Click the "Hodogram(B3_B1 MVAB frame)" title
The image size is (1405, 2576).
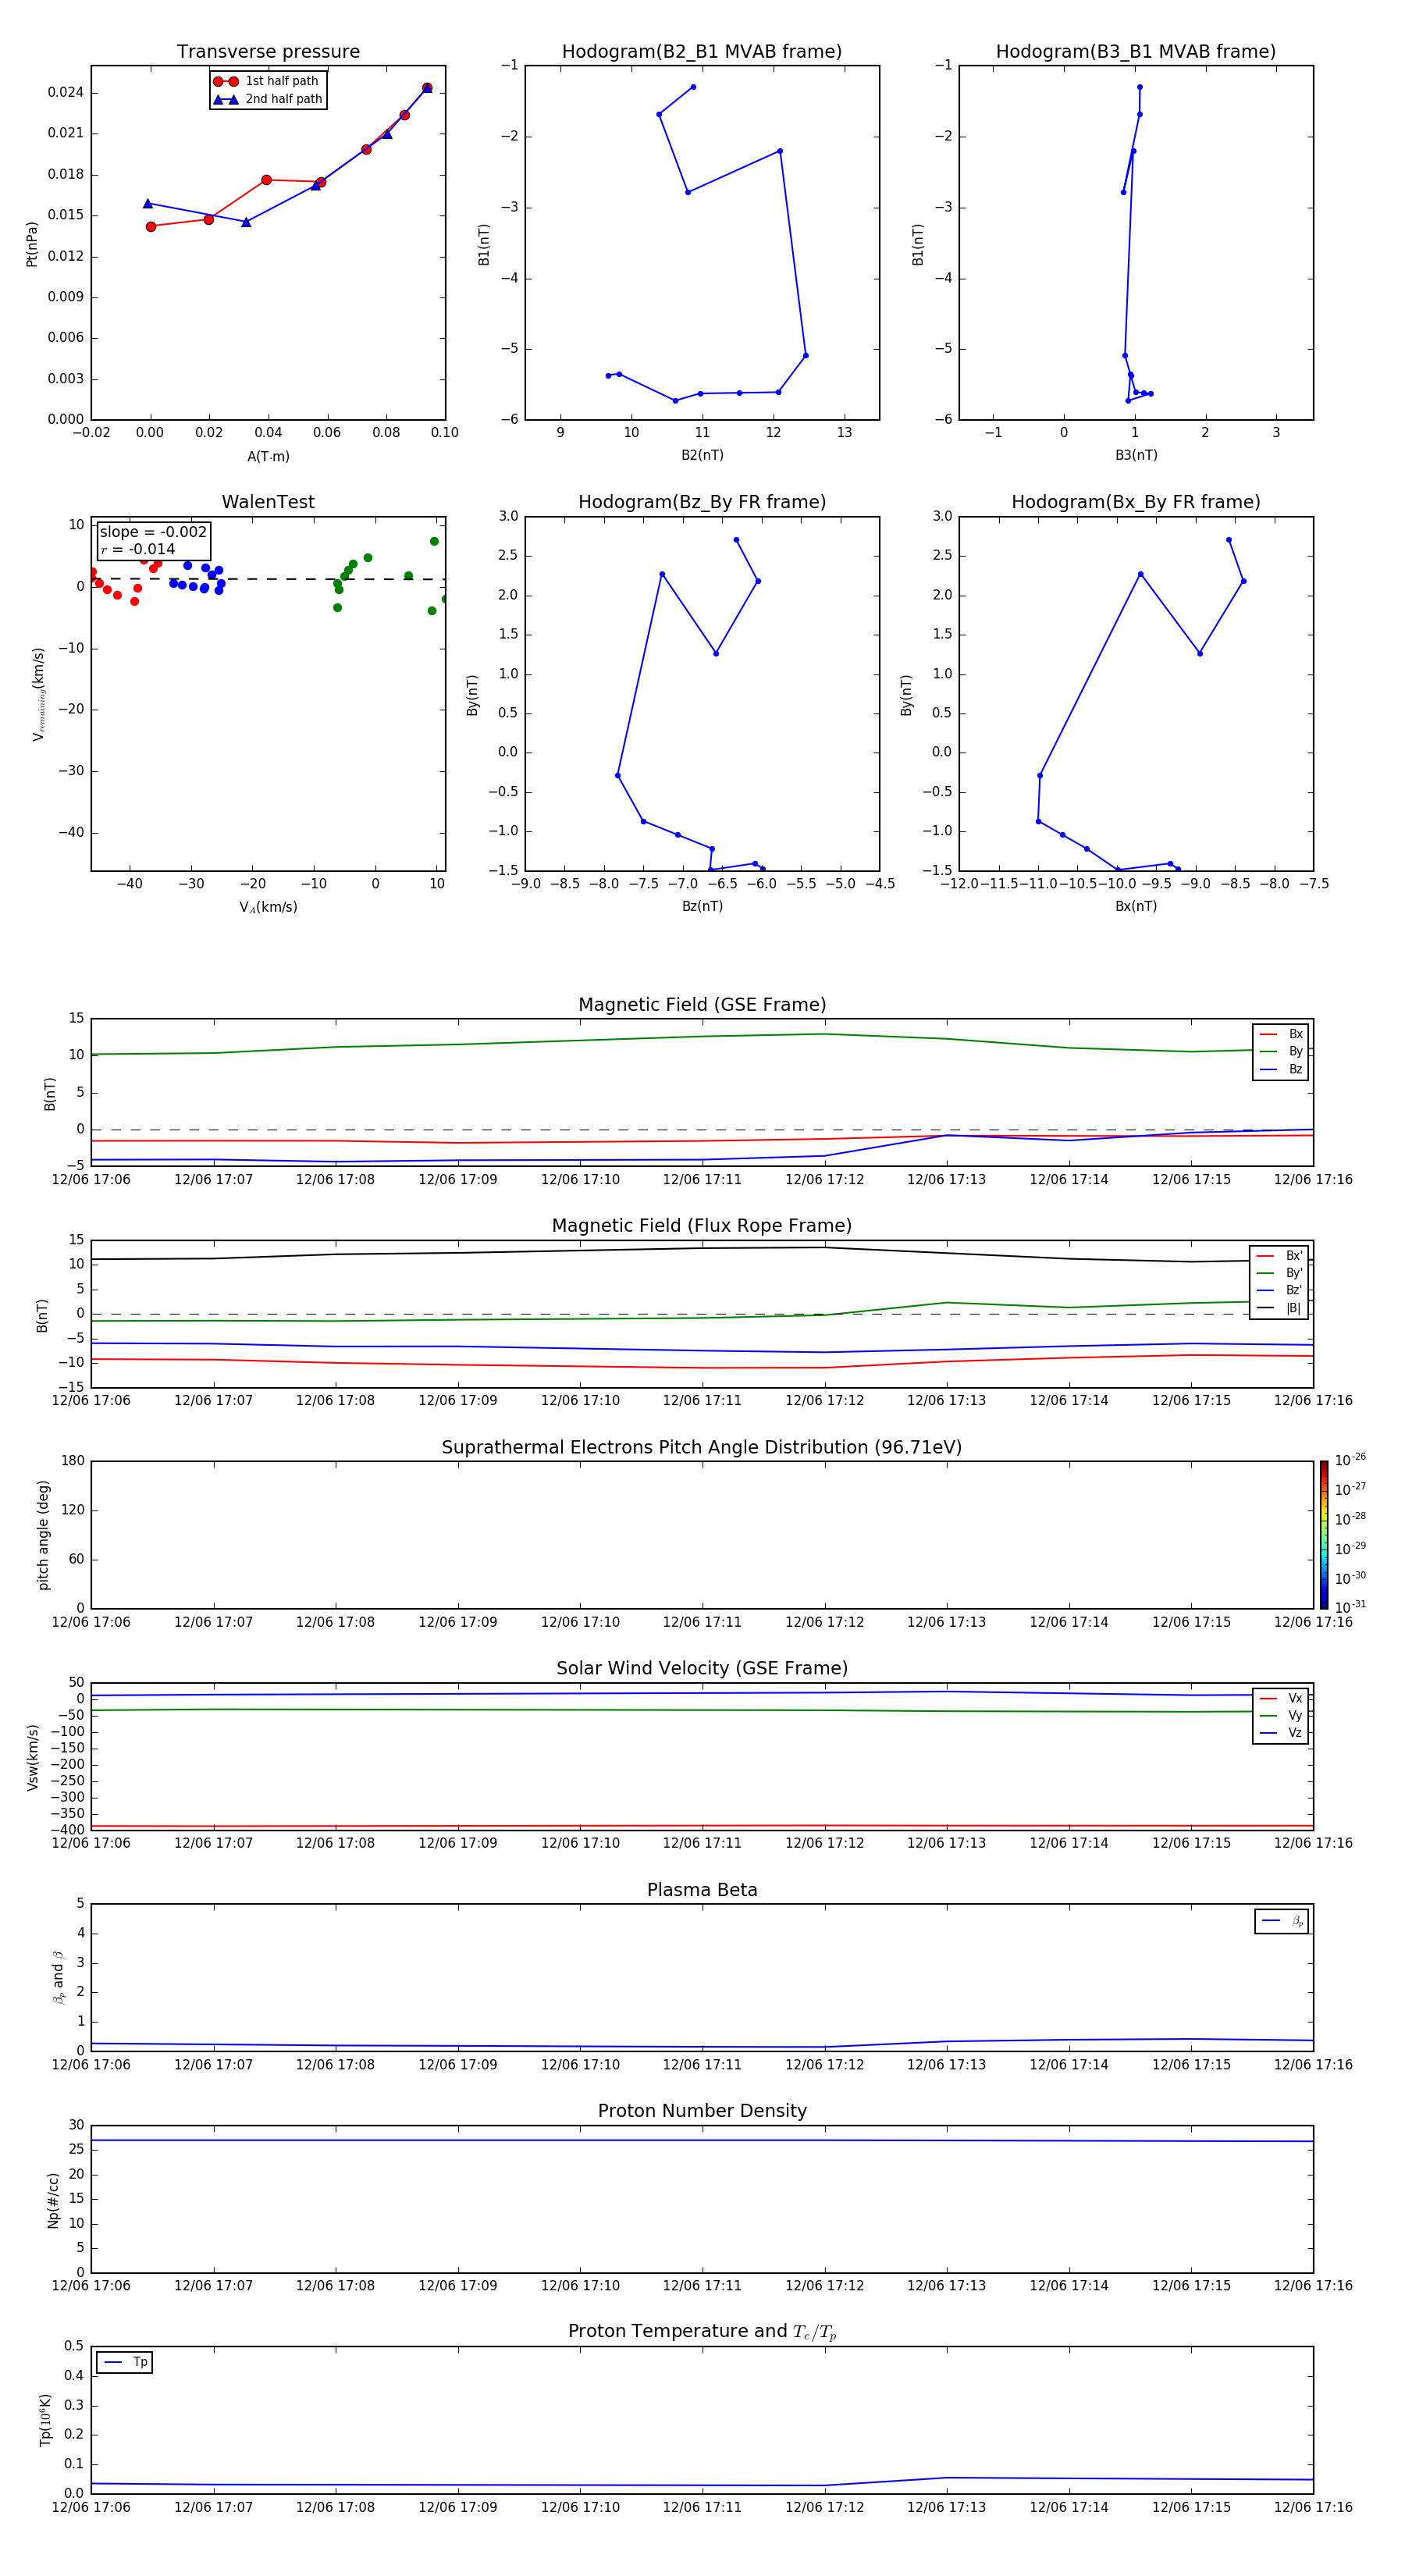pos(1136,52)
